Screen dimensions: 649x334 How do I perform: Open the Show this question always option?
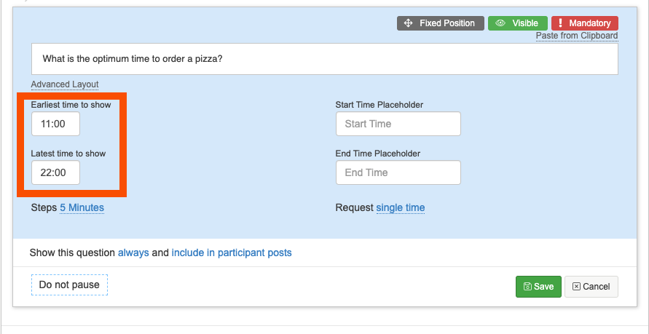(133, 253)
